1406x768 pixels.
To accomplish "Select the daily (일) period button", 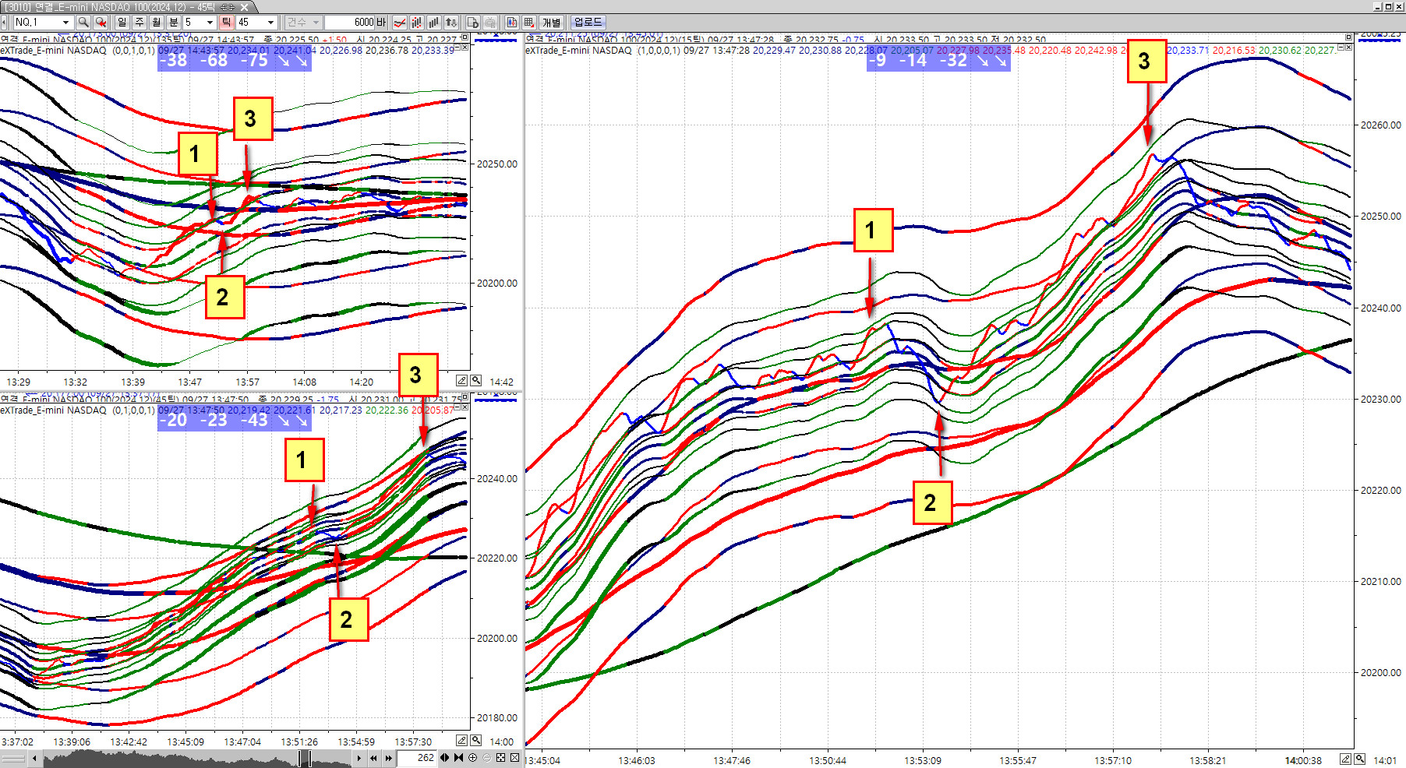I will 122,23.
